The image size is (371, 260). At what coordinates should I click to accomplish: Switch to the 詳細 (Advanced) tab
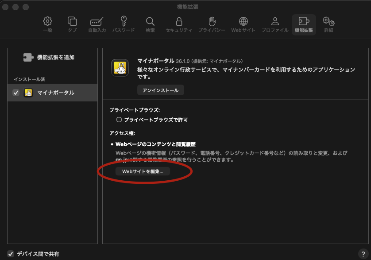click(x=328, y=25)
